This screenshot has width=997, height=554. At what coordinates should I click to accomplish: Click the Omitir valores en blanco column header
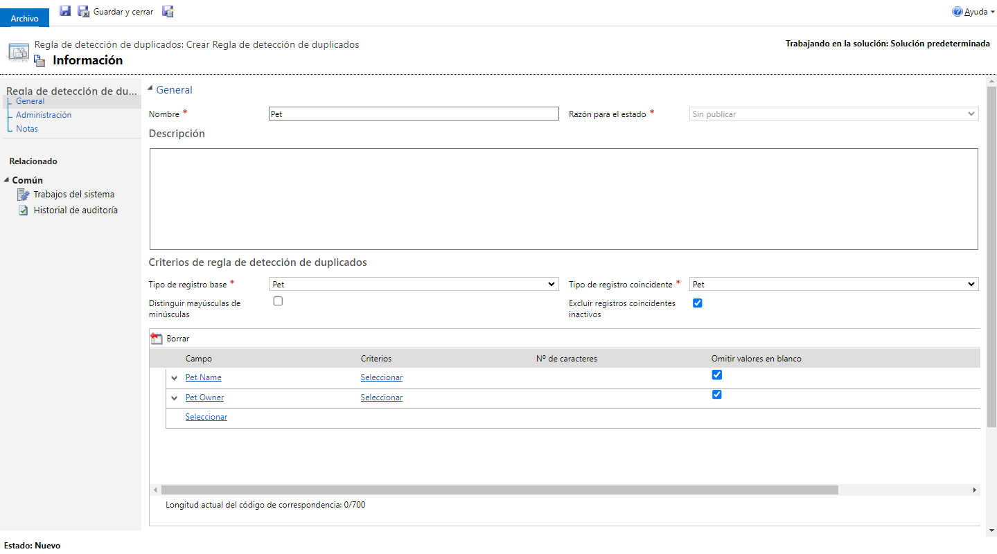tap(757, 359)
